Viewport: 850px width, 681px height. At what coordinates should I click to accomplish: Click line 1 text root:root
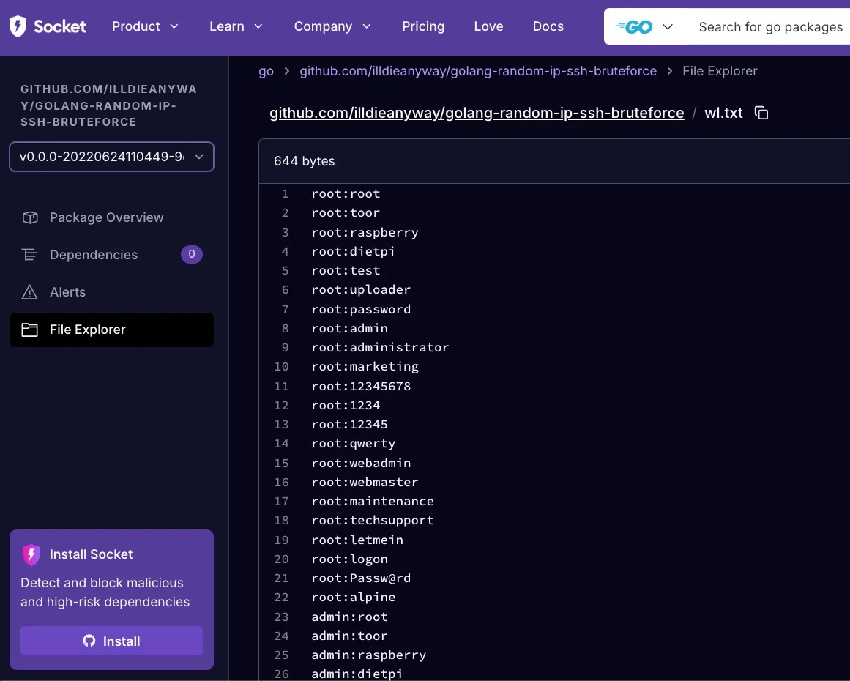(346, 193)
